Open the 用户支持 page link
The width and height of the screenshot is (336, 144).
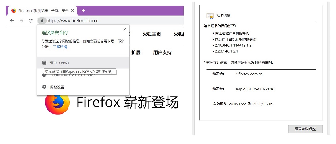[162, 53]
